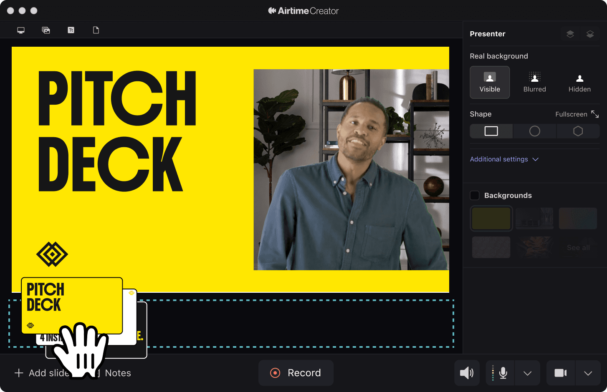This screenshot has width=607, height=392.
Task: Enable the Backgrounds checkbox
Action: [474, 195]
